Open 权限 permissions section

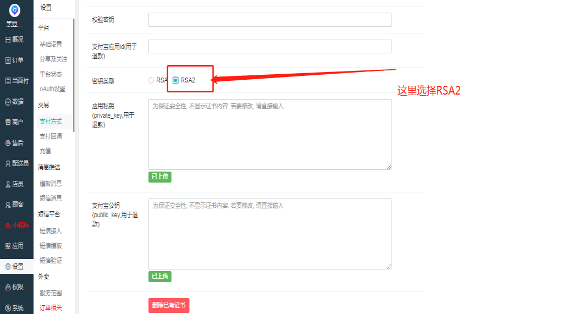click(14, 287)
